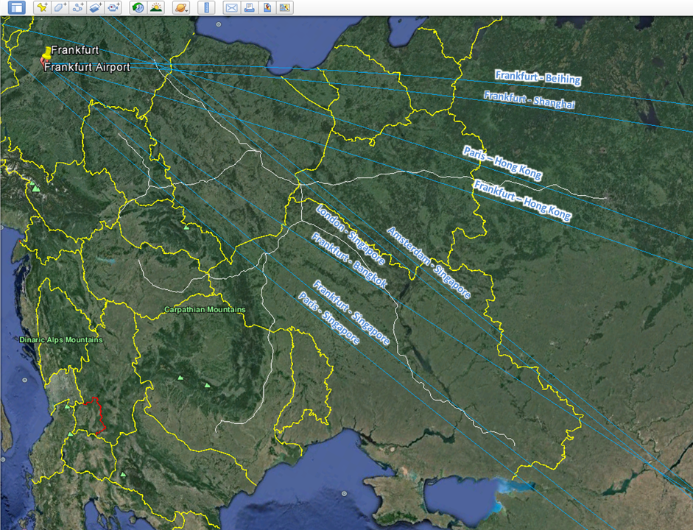This screenshot has width=693, height=530.
Task: Save the current view as image
Action: click(x=267, y=8)
